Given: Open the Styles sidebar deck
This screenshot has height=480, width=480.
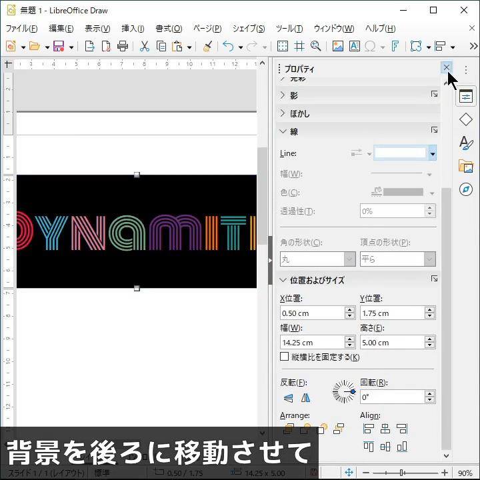Looking at the screenshot, I should [x=465, y=143].
